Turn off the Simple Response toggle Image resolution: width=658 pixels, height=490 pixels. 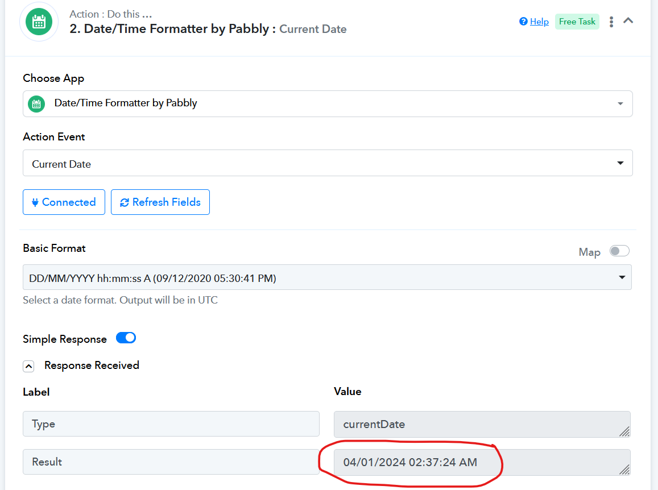(126, 338)
